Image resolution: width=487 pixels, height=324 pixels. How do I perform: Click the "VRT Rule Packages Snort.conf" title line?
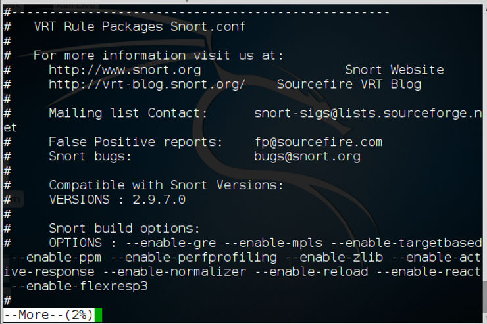[139, 26]
